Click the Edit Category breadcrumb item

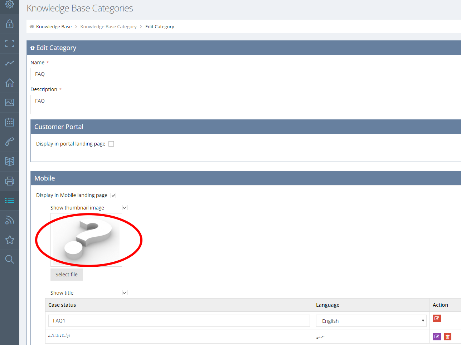click(x=160, y=27)
